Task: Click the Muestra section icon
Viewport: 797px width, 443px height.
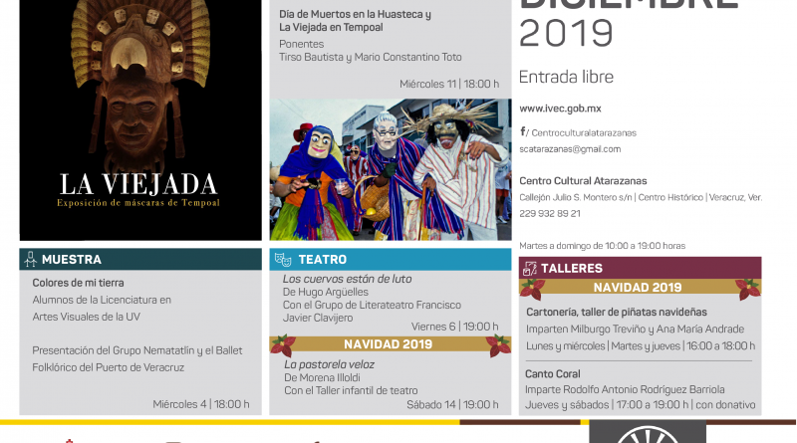Action: 31,259
